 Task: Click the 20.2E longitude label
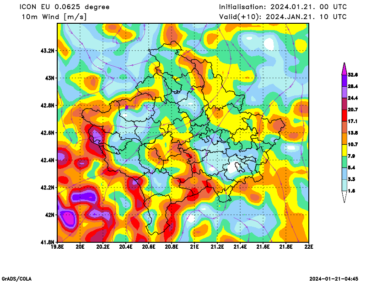(x=103, y=247)
